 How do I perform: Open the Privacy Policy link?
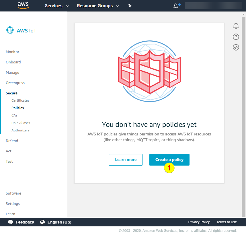click(199, 222)
